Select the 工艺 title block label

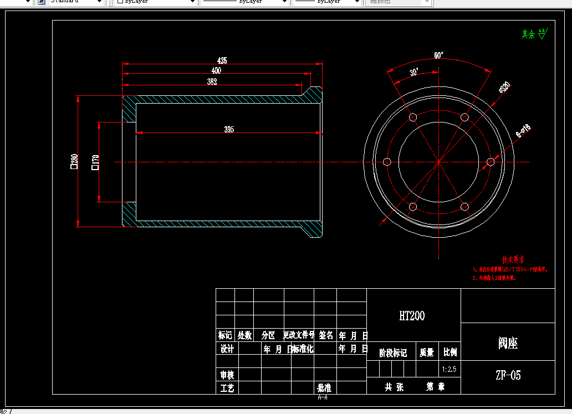click(x=227, y=388)
